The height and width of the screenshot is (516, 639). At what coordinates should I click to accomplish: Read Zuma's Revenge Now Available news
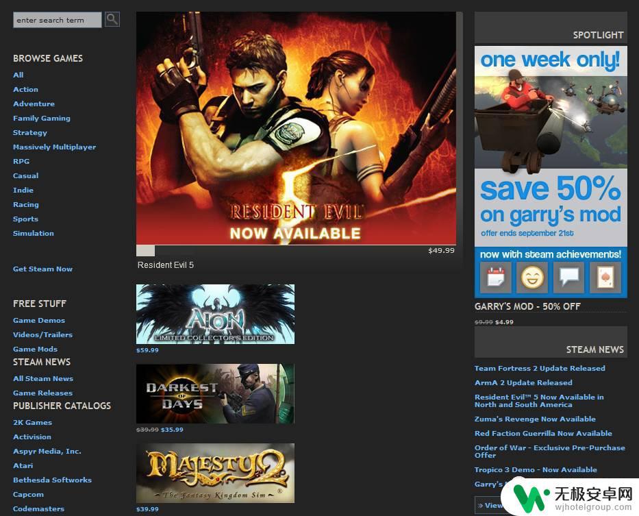click(x=535, y=419)
